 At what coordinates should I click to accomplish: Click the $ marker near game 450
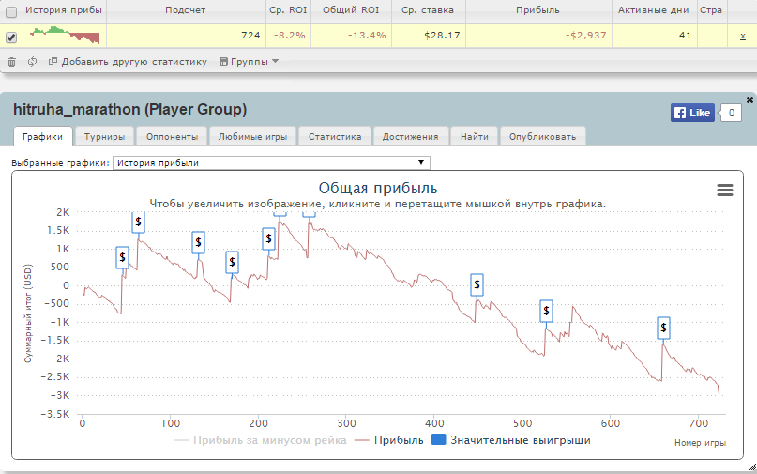(x=477, y=284)
